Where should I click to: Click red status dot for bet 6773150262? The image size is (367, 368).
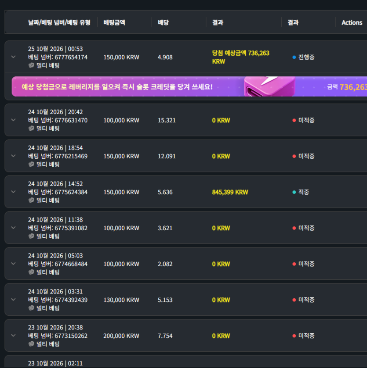294,336
